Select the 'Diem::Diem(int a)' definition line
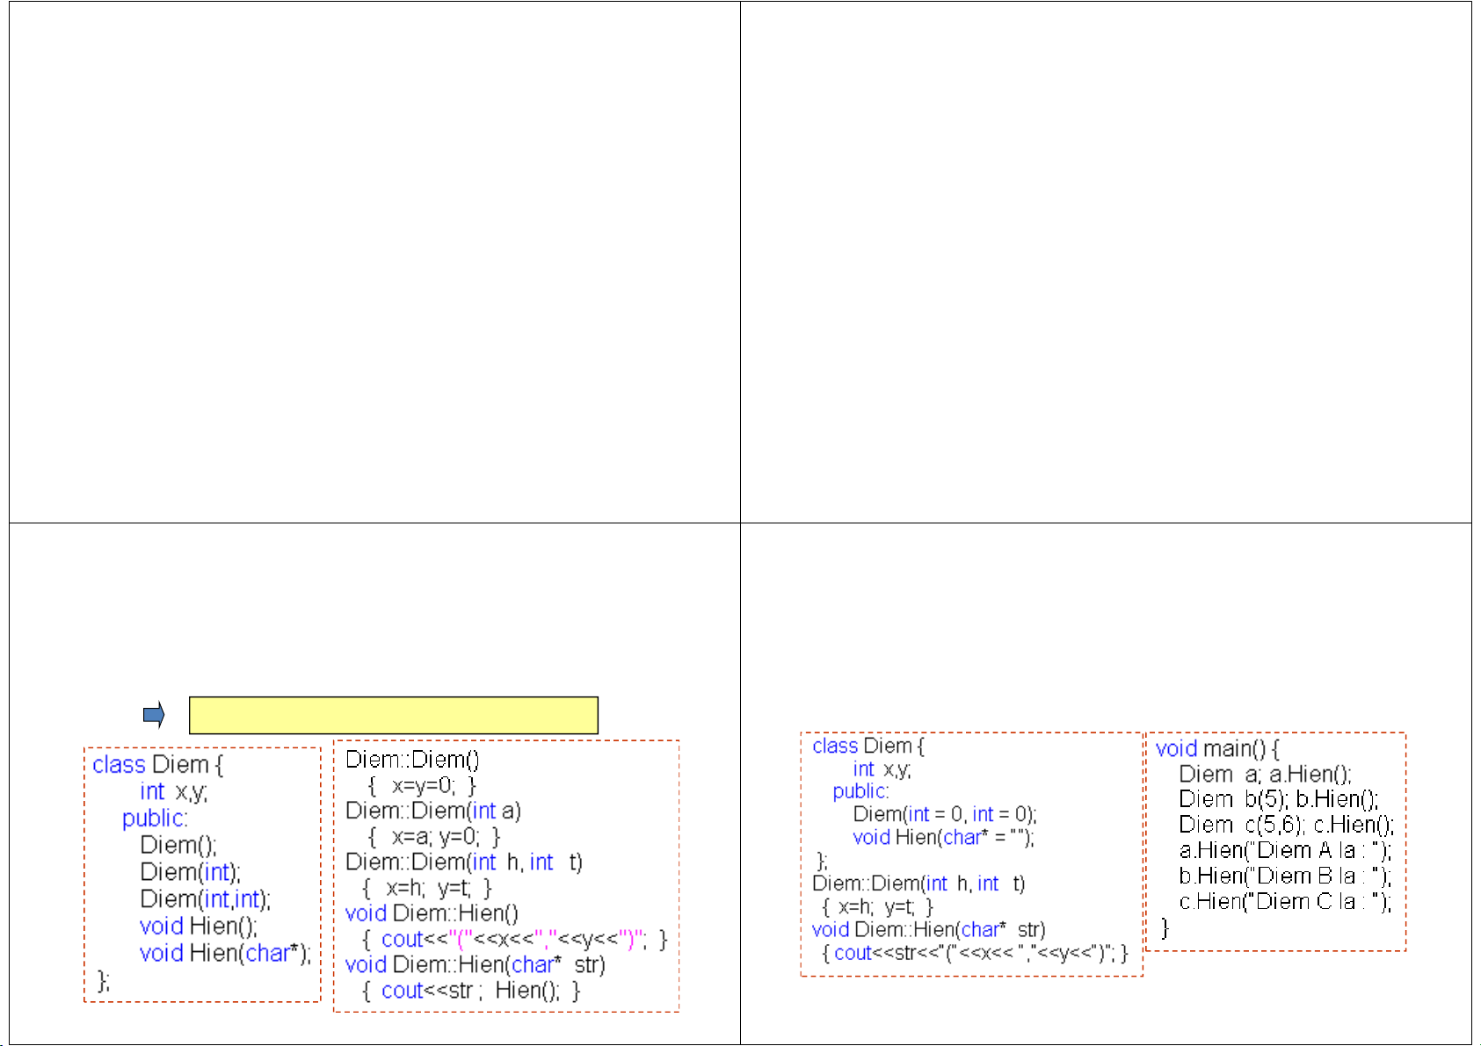The width and height of the screenshot is (1481, 1046). (433, 811)
